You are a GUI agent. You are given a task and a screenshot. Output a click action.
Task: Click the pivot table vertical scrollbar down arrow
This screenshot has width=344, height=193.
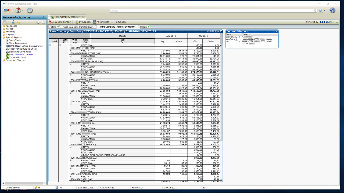pos(221,181)
